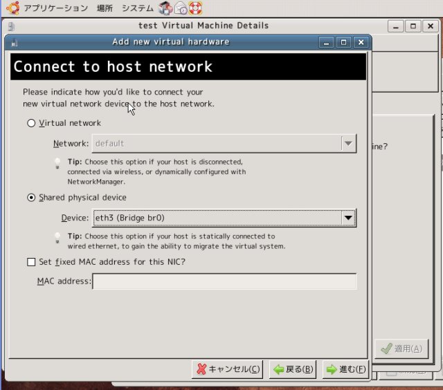The height and width of the screenshot is (390, 443).
Task: Open the アプリケーション menu
Action: point(55,8)
